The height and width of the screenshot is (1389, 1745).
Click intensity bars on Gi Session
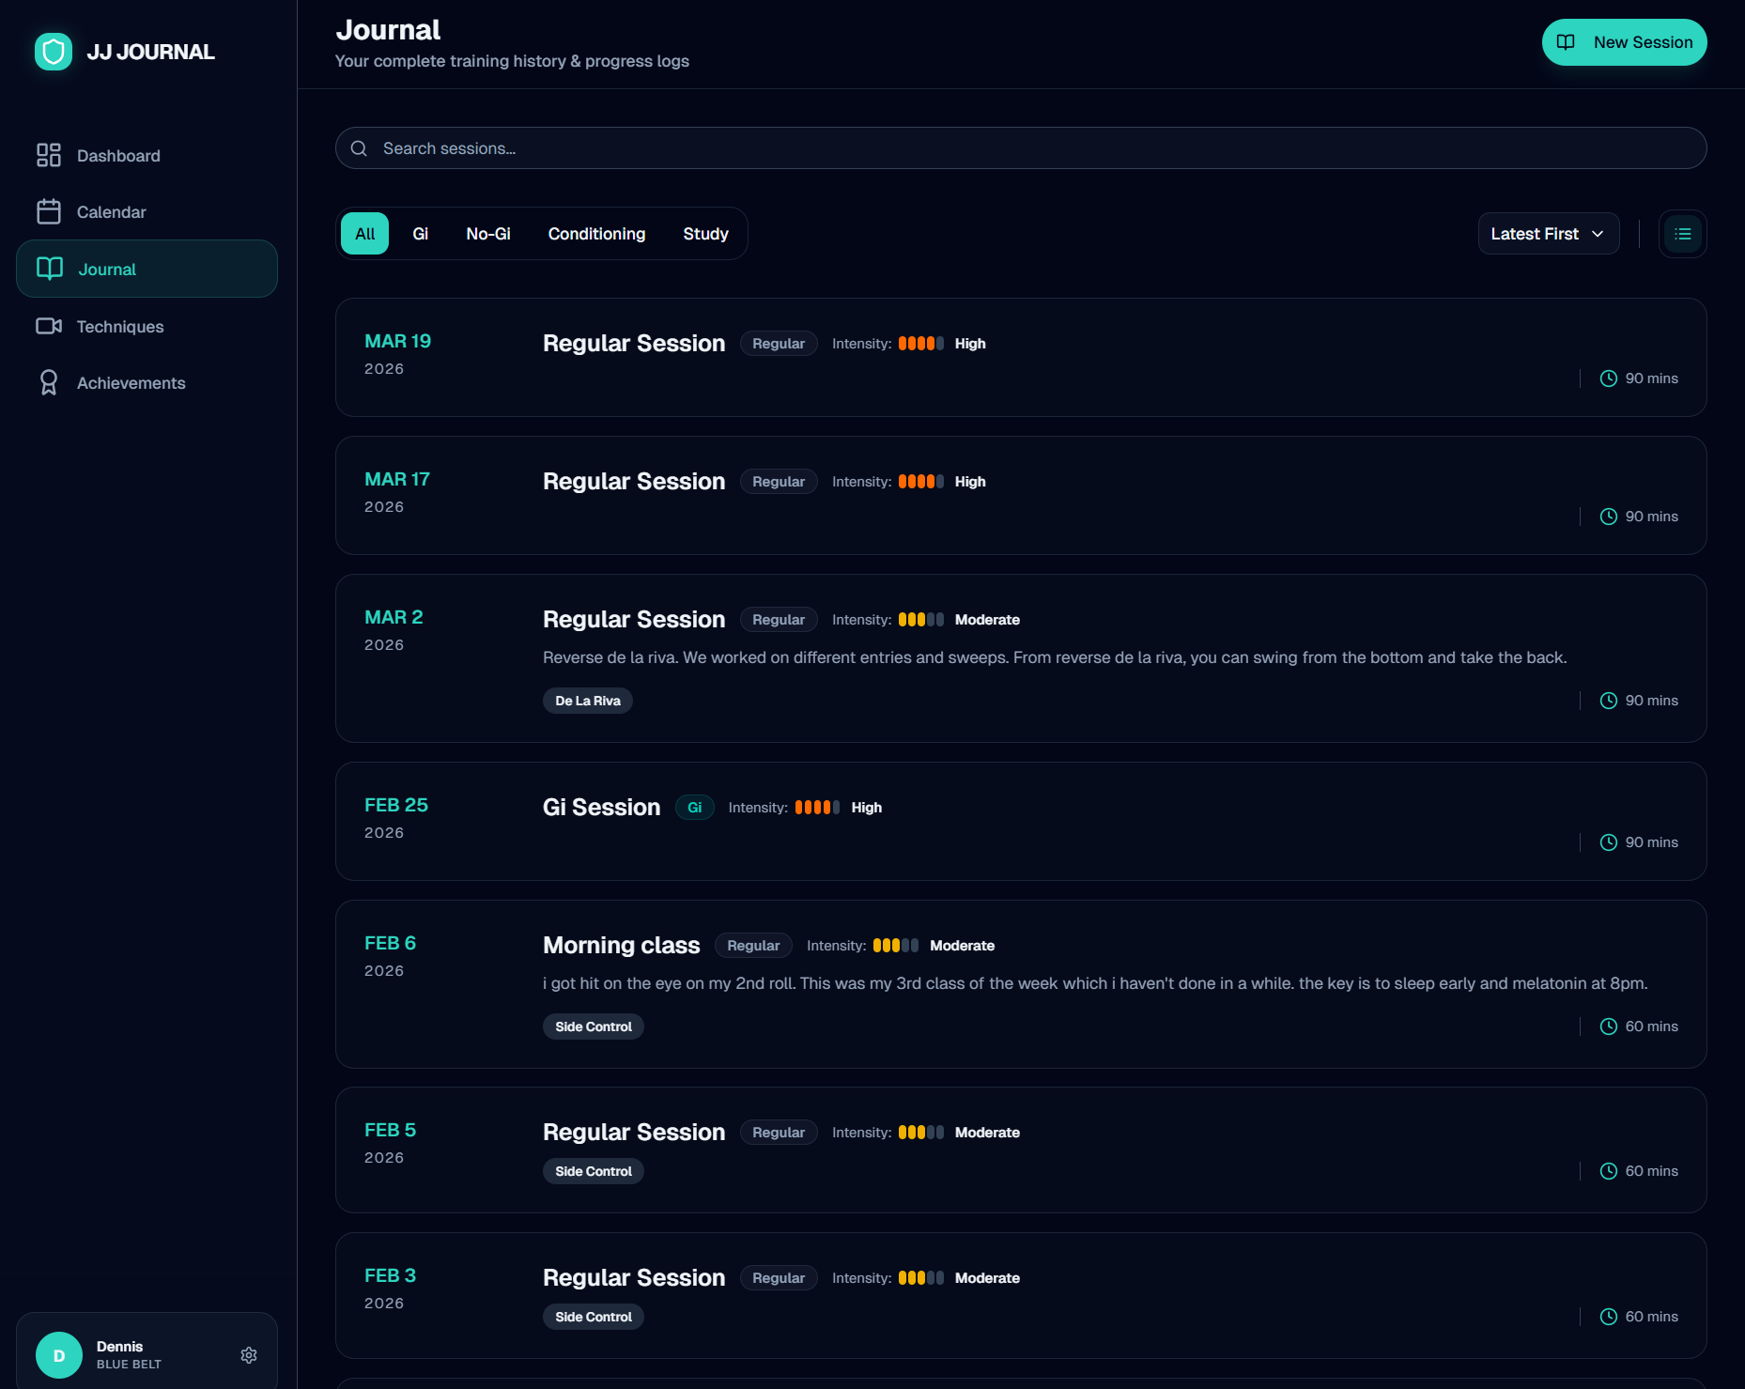click(818, 808)
